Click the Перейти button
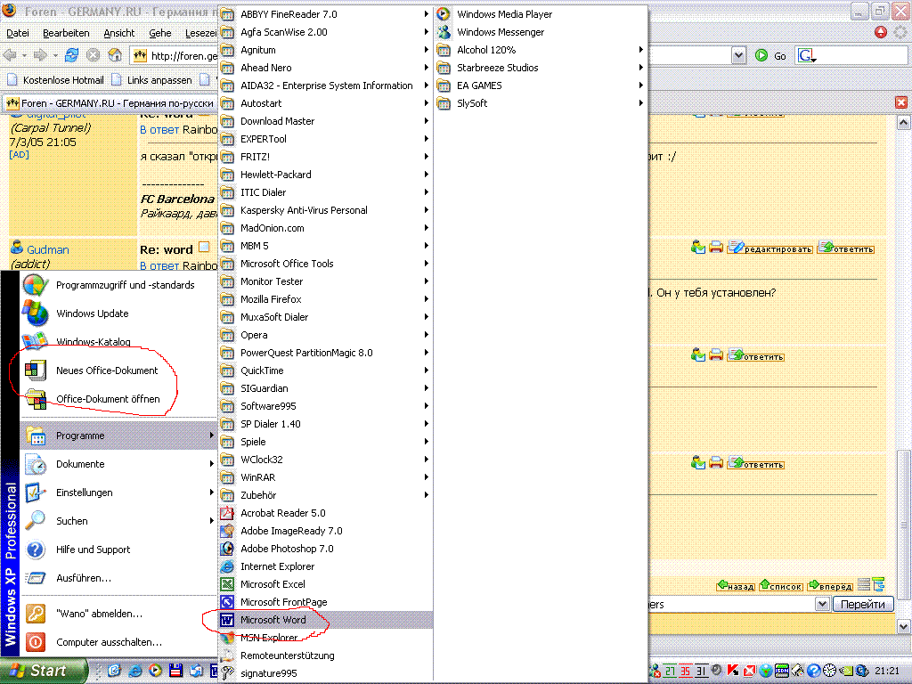 (x=863, y=605)
